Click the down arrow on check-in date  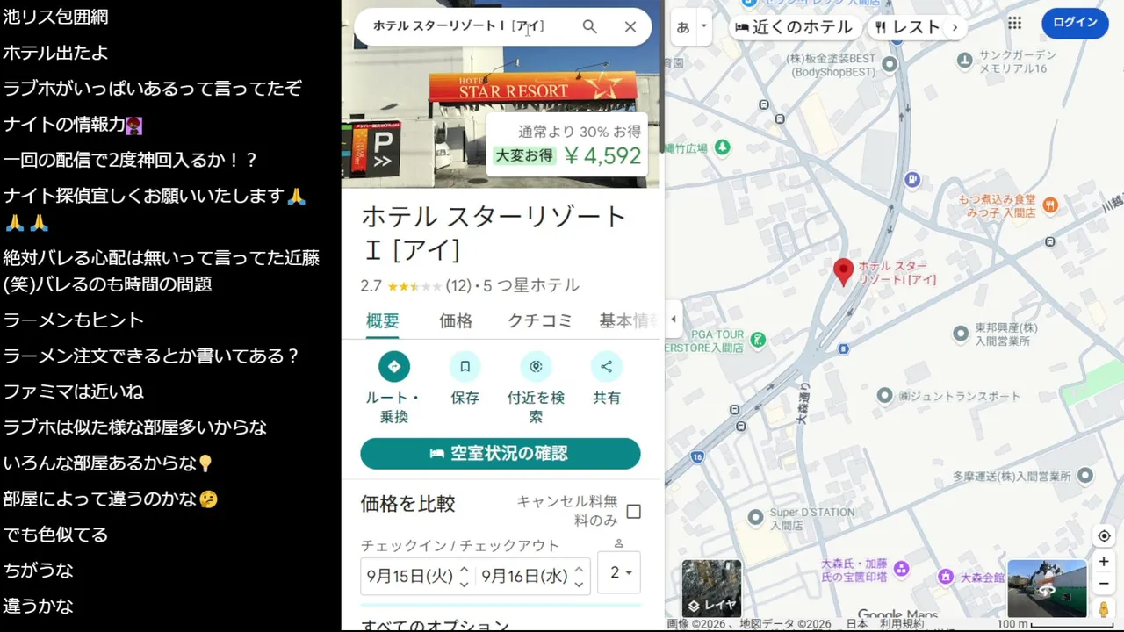pos(464,584)
